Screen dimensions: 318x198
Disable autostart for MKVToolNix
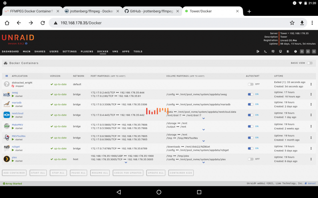pyautogui.click(x=251, y=137)
